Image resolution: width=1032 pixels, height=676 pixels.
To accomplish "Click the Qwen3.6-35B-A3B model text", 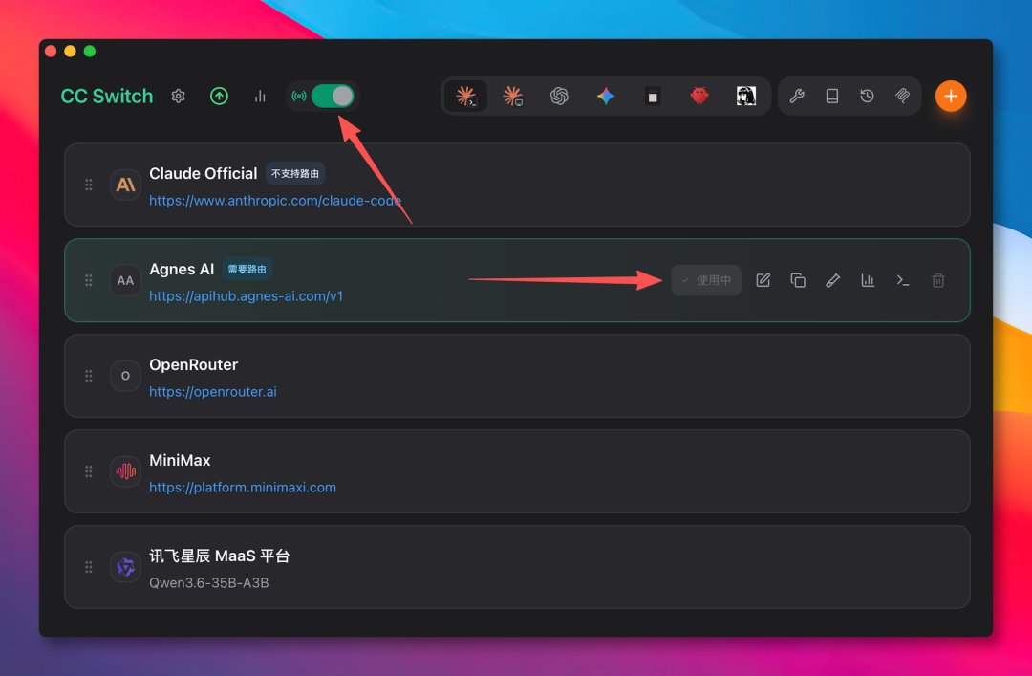I will point(208,582).
